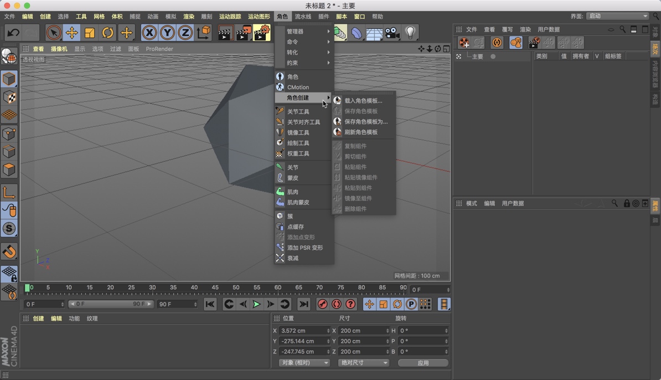Click timeline frame 45 marker
This screenshot has height=380, width=661.
[x=215, y=287]
